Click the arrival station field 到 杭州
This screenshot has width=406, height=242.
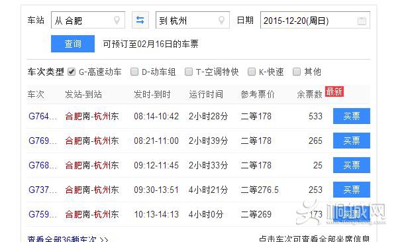pos(192,20)
